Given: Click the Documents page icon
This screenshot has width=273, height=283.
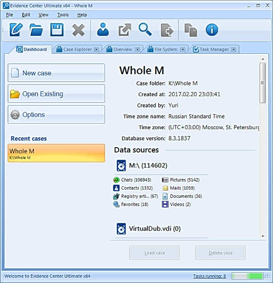Looking at the screenshot, I should click(x=165, y=196).
